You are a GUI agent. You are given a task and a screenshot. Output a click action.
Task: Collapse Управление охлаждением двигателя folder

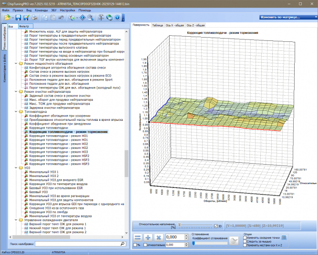coord(16,220)
